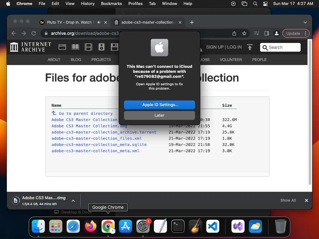Open PEOPLE nav item

(x=259, y=59)
